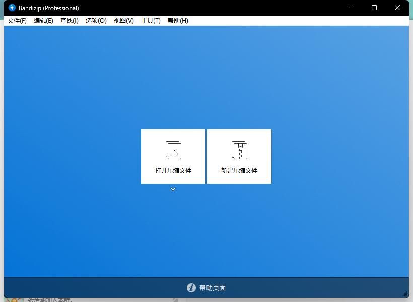This screenshot has width=413, height=302.
Task: Click the resize grip in window corner
Action: (x=405, y=294)
